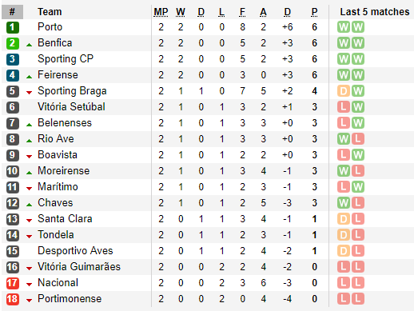Sort by the F goals-for header
The width and height of the screenshot is (414, 311).
(x=242, y=12)
